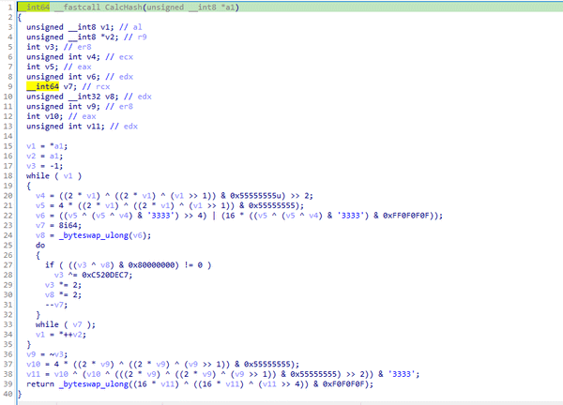Click the __int32 type in the v8 declaration

[x=84, y=97]
